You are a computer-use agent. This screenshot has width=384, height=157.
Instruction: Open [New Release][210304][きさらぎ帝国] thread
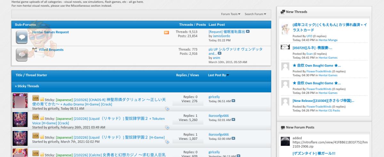pyautogui.click(x=323, y=101)
